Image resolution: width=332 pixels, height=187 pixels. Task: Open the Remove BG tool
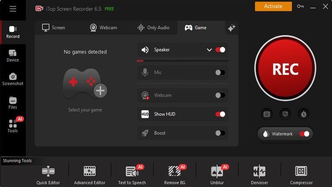175,175
